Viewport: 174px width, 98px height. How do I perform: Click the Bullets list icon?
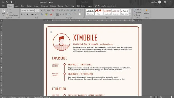coord(58,10)
